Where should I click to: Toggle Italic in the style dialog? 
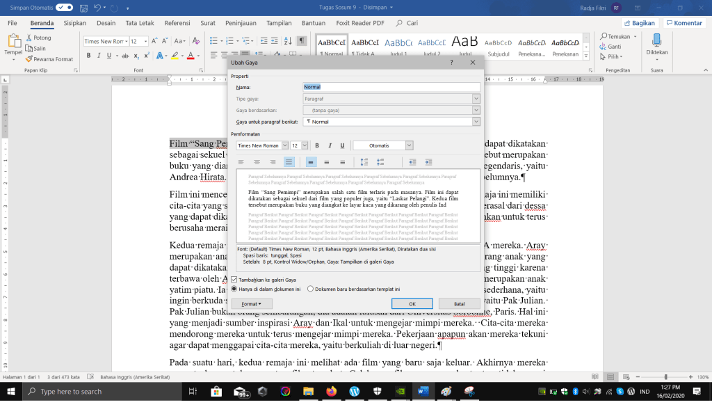point(330,145)
